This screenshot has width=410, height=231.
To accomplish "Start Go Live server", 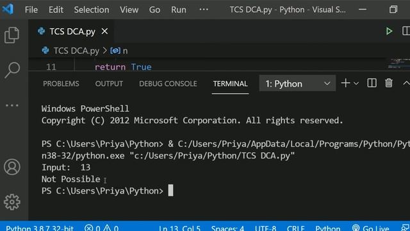I will tap(370, 228).
